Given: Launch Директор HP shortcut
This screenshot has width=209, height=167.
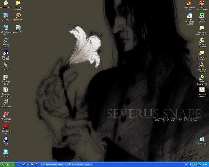Looking at the screenshot, I should pos(6,104).
